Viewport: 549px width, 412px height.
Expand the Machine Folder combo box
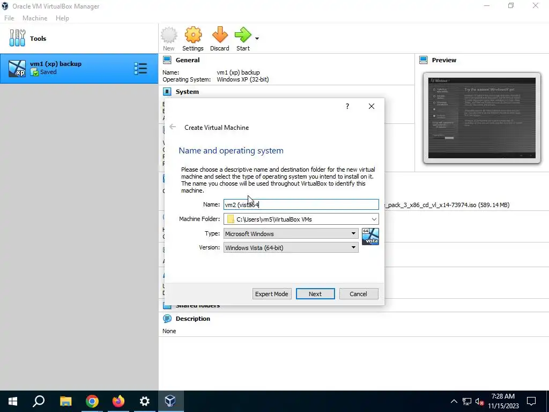[x=374, y=219]
